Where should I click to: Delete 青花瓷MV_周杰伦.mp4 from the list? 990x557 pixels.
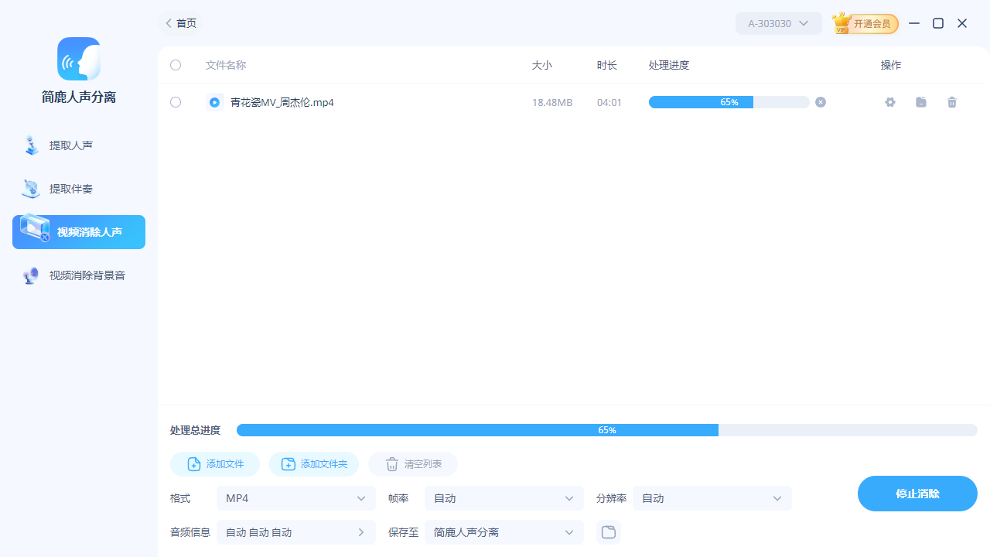pos(952,102)
